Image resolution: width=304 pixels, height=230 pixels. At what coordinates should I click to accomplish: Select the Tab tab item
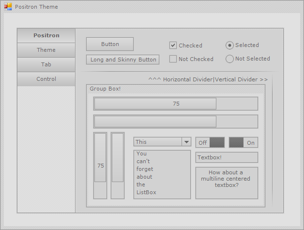coord(46,64)
